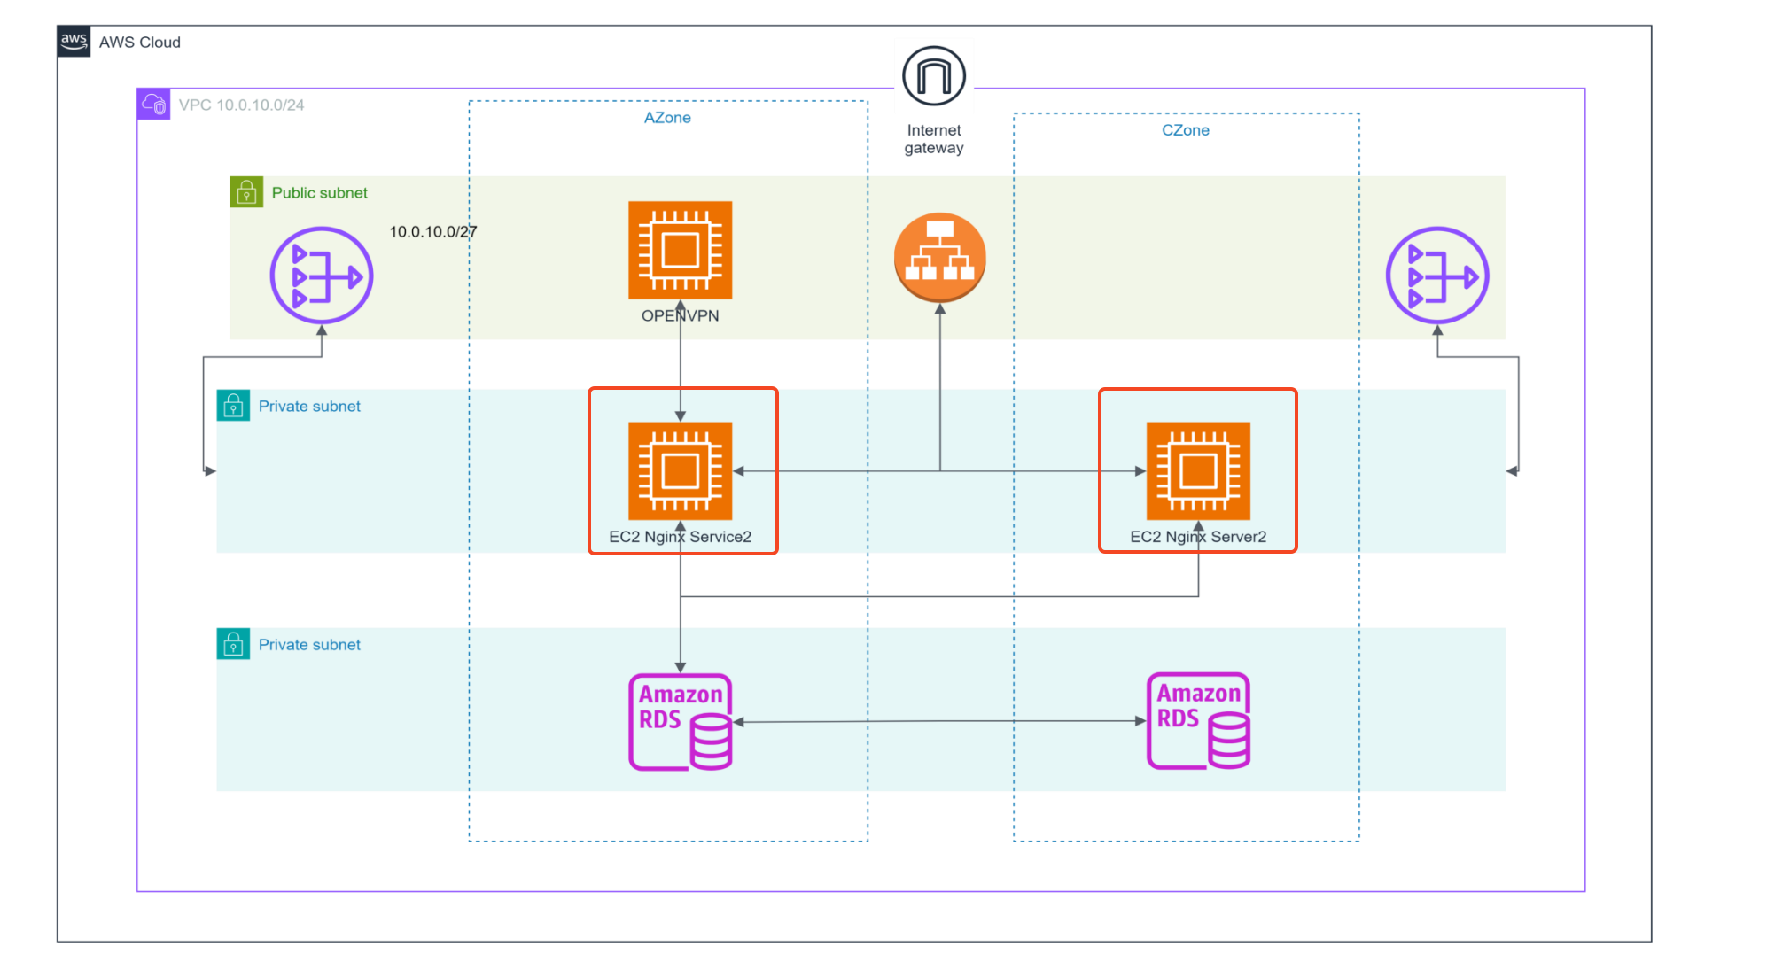Click the upper Private subnet lock icon
The width and height of the screenshot is (1767, 978).
point(233,406)
